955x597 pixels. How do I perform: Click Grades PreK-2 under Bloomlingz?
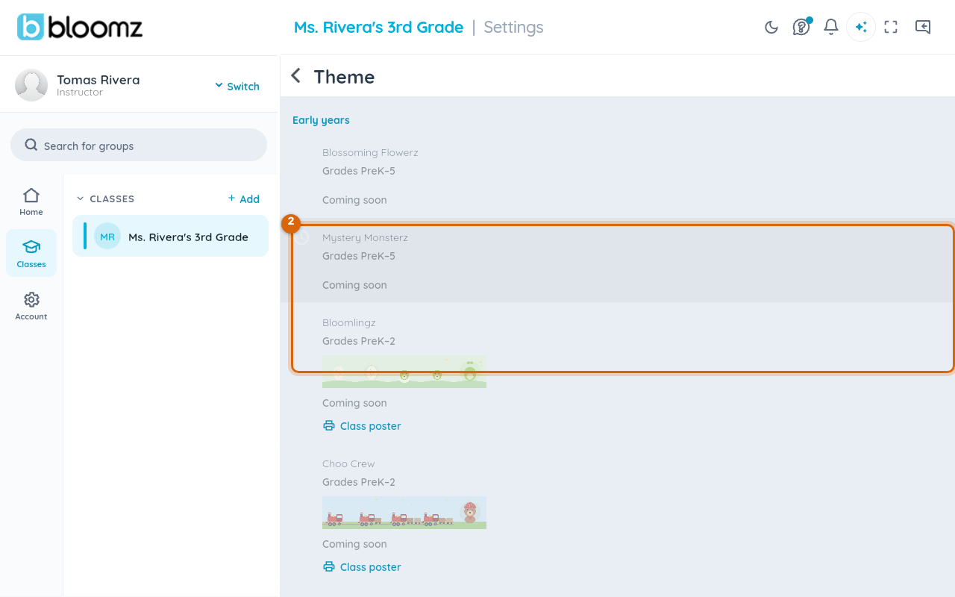359,341
